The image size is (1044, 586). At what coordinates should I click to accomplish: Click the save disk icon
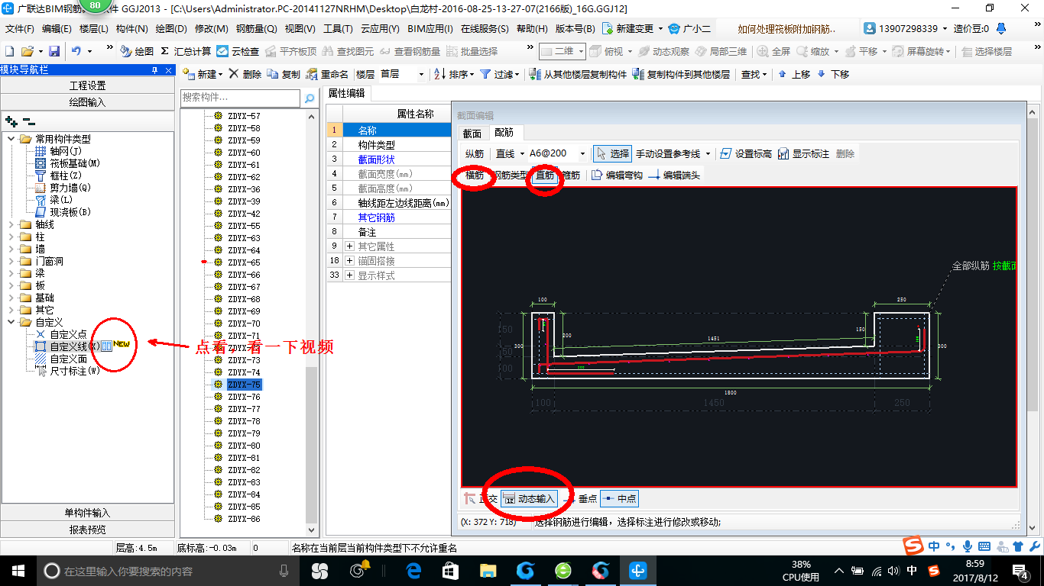(x=54, y=51)
